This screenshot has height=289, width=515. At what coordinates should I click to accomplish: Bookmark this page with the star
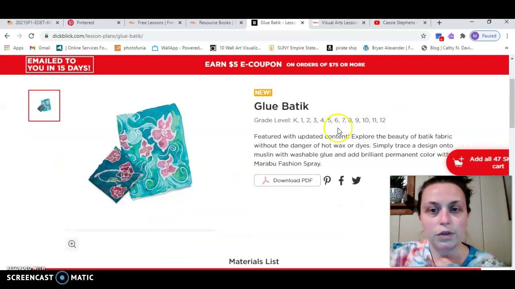[x=423, y=36]
